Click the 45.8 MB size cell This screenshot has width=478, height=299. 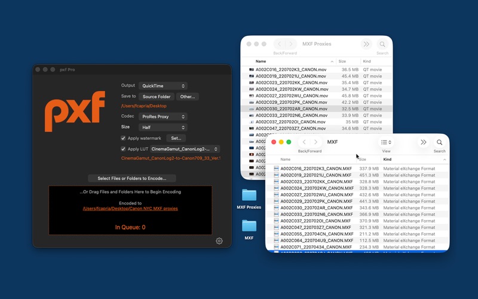tap(350, 96)
